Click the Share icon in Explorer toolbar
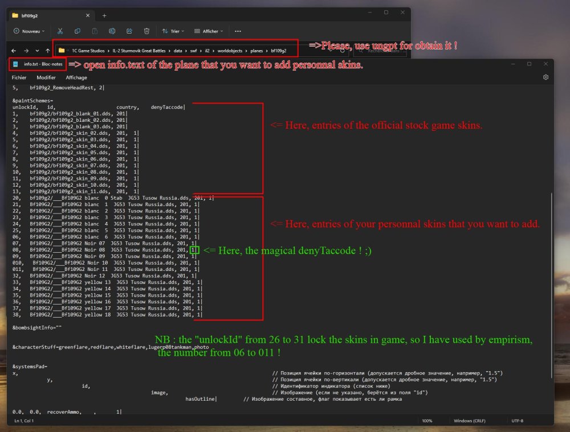The image size is (570, 432). (129, 31)
